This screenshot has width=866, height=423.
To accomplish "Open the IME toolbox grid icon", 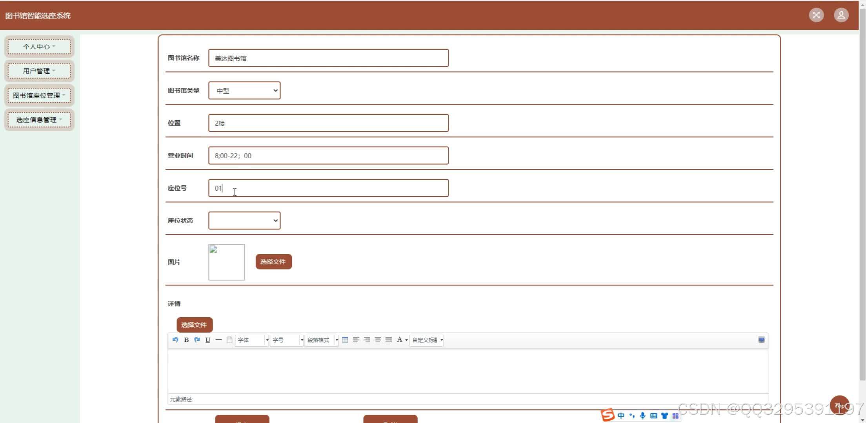I will pos(675,416).
